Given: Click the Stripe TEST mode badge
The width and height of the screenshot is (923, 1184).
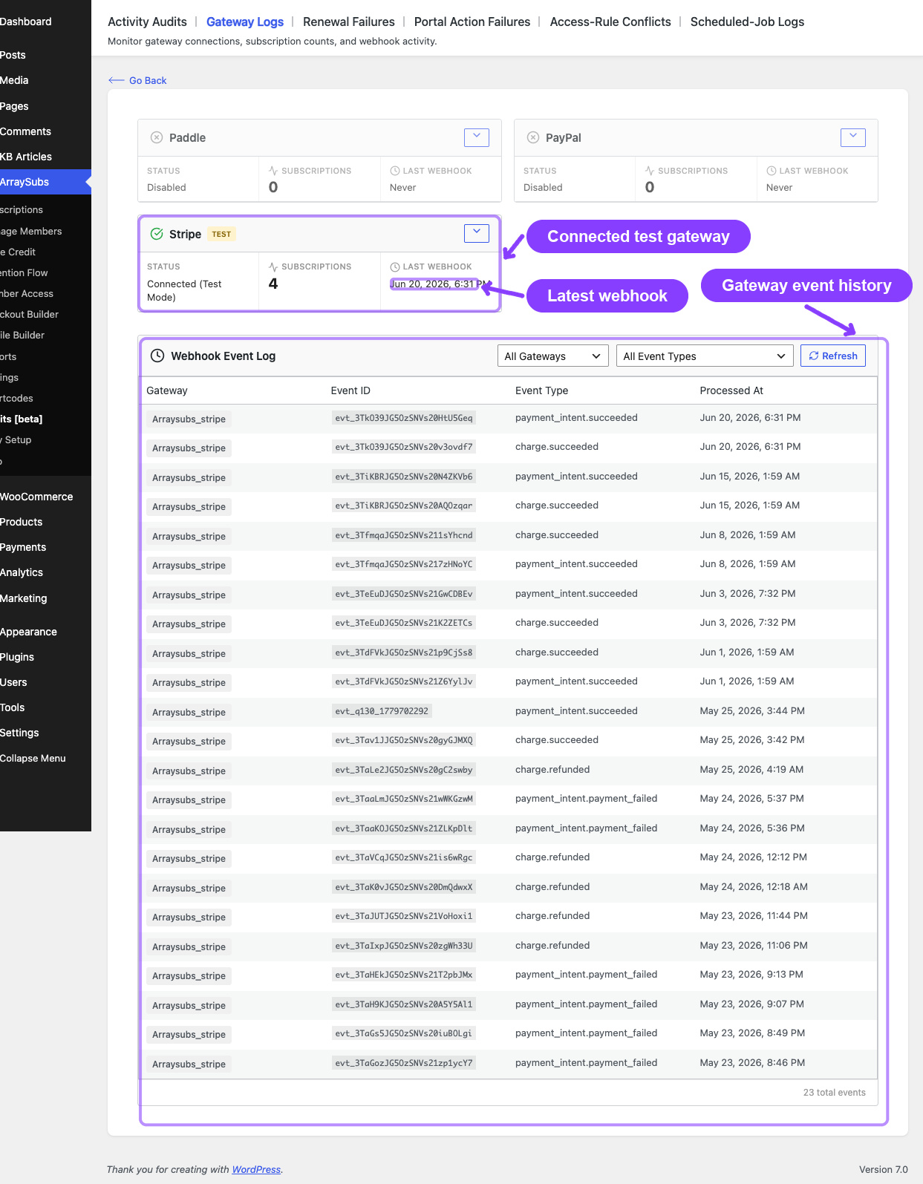Looking at the screenshot, I should coord(221,234).
